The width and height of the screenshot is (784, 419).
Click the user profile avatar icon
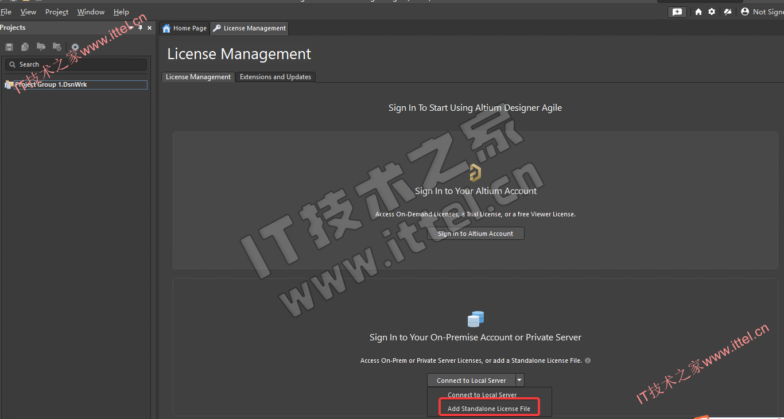[745, 12]
